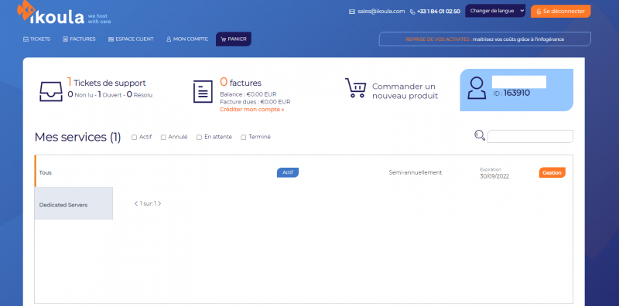The width and height of the screenshot is (619, 306).
Task: Toggle the Terminé filter checkbox
Action: [244, 138]
